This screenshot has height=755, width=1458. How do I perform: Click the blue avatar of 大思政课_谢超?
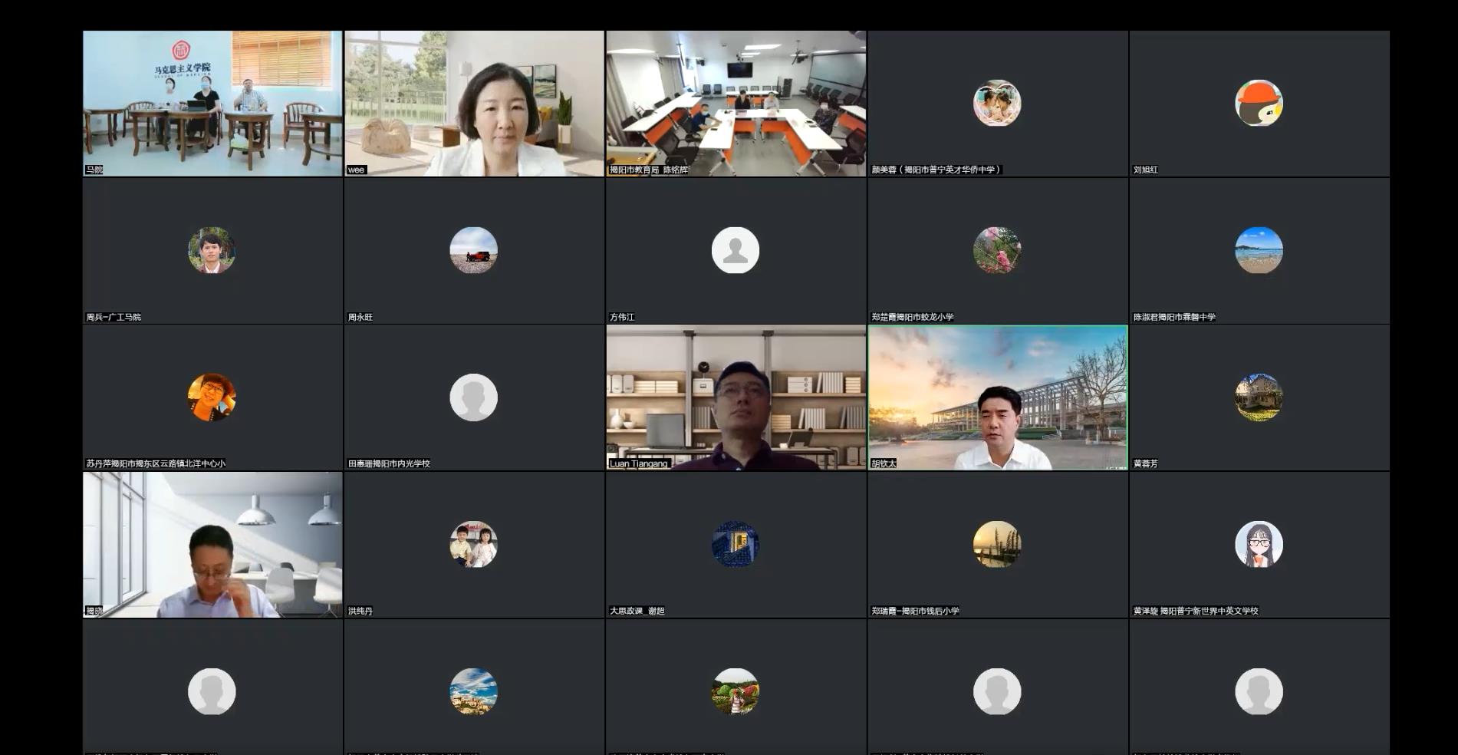(735, 544)
